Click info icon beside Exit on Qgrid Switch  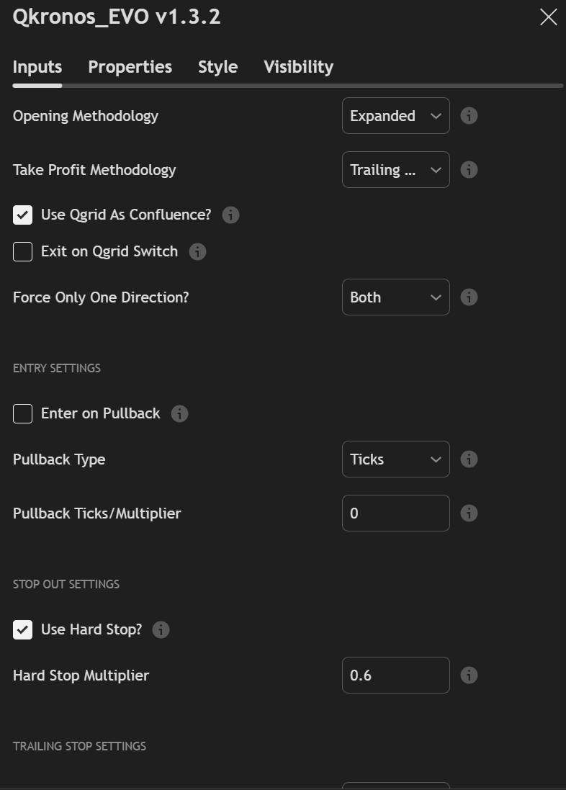pos(197,251)
